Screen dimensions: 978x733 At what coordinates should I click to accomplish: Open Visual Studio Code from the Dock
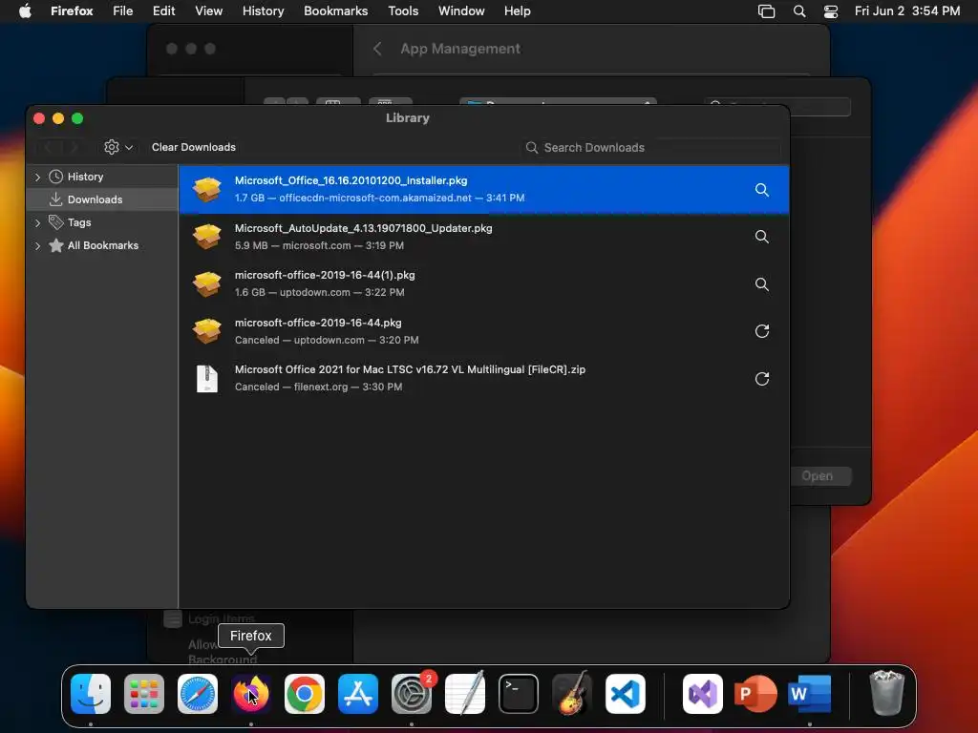click(626, 694)
